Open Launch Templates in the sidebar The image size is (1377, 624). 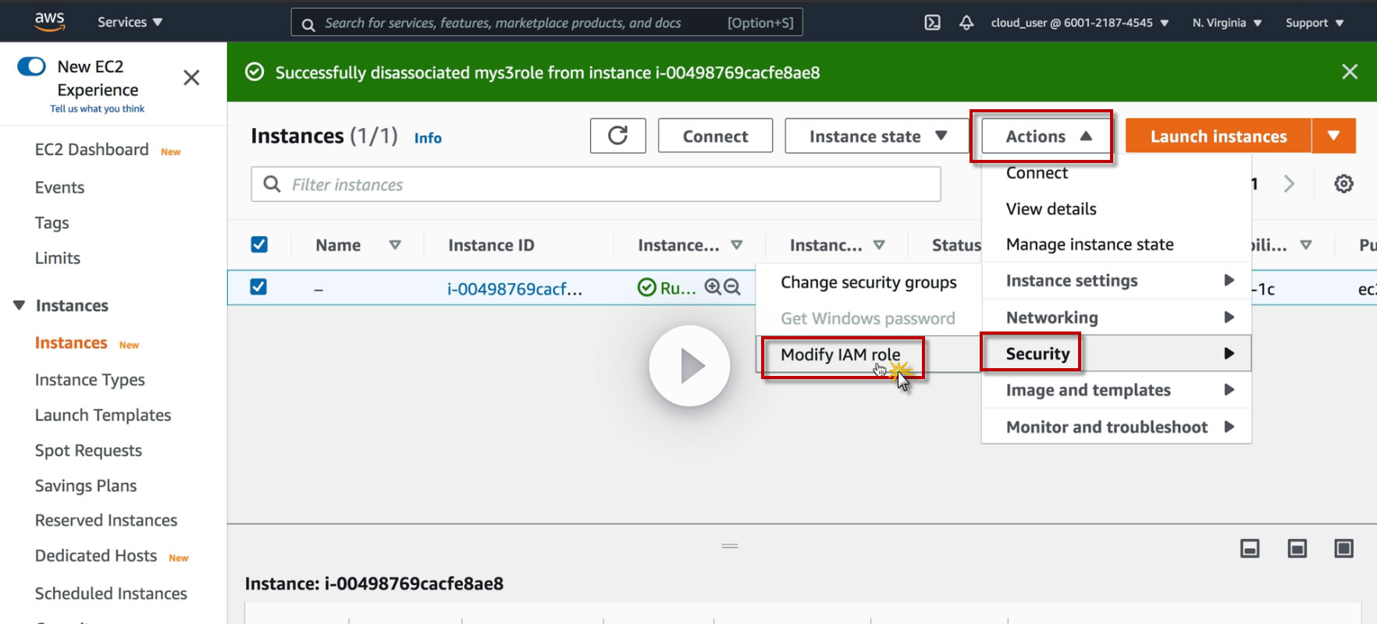[x=103, y=415]
